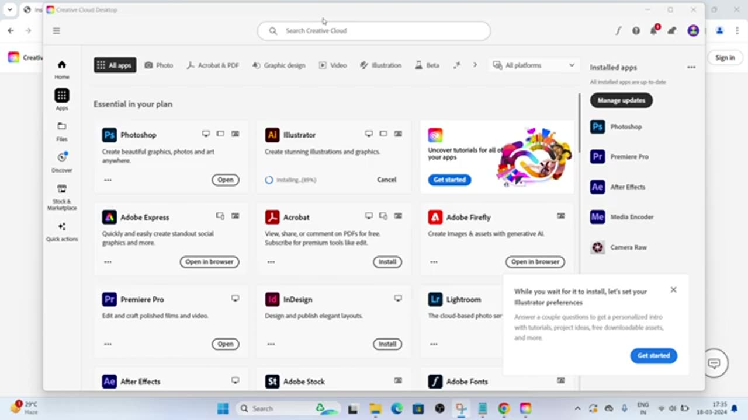Show more category tabs with chevron
The width and height of the screenshot is (748, 420).
click(475, 65)
